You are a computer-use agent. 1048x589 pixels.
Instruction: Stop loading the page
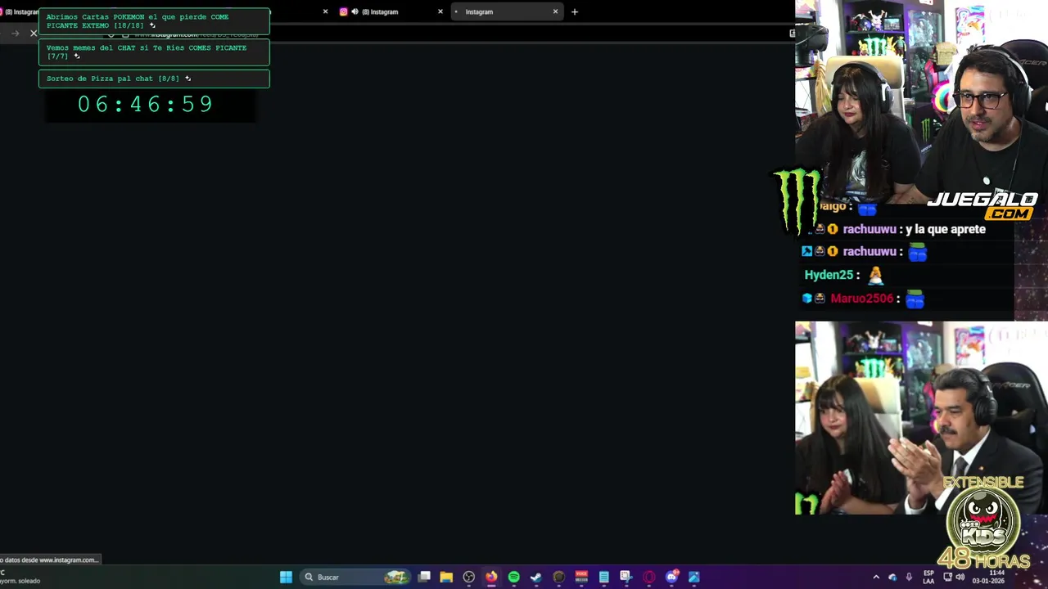(34, 33)
